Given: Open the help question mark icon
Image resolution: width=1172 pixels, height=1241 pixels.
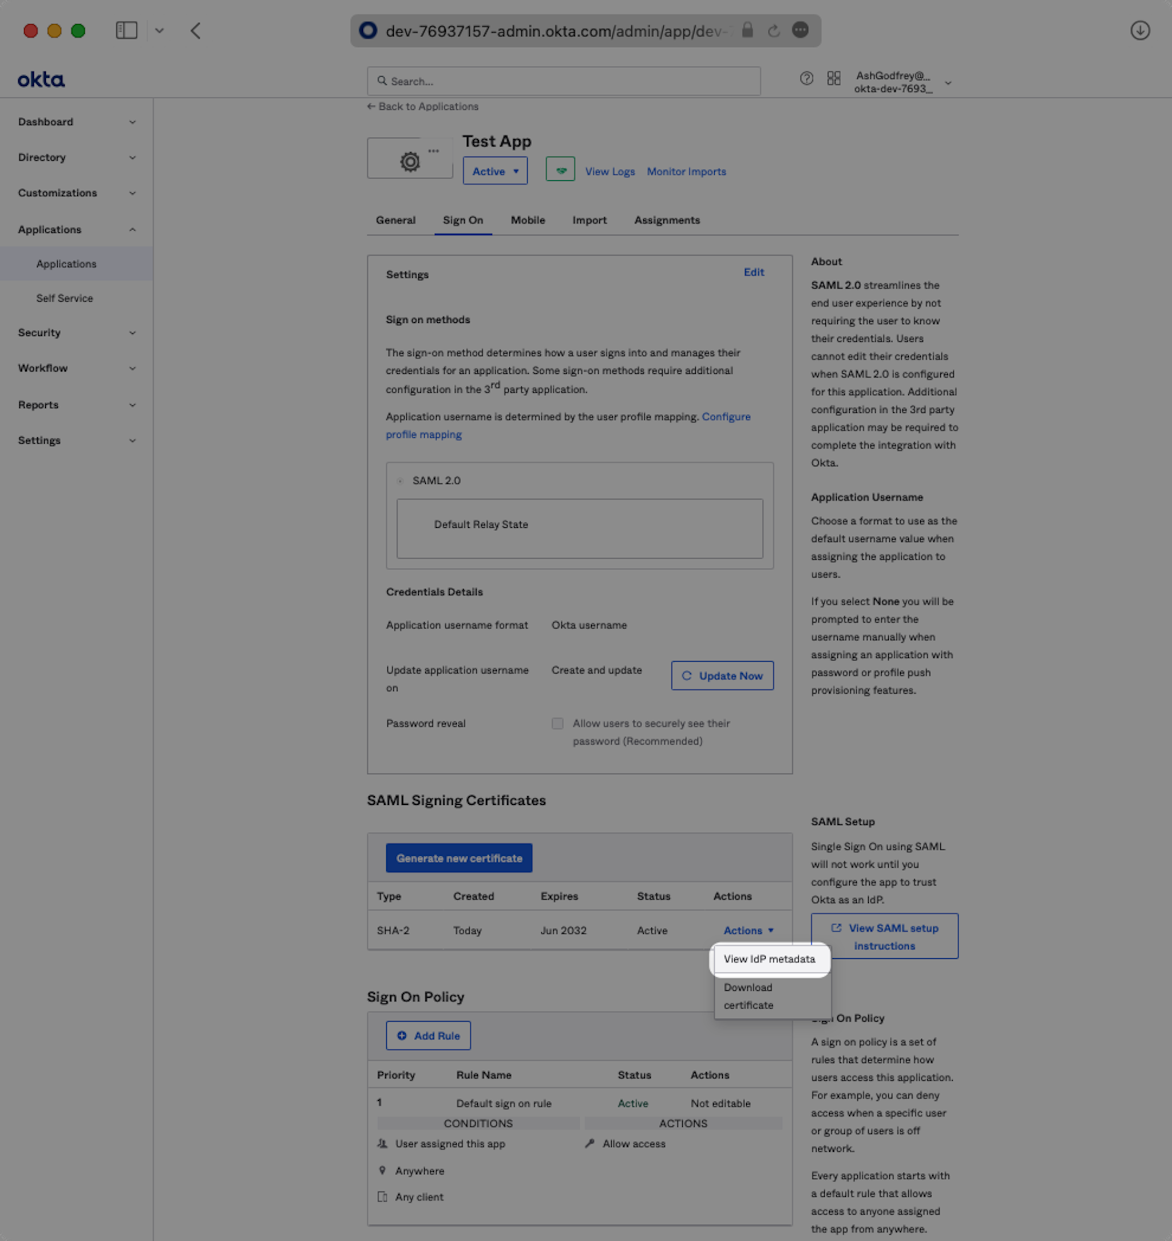Looking at the screenshot, I should pyautogui.click(x=806, y=79).
